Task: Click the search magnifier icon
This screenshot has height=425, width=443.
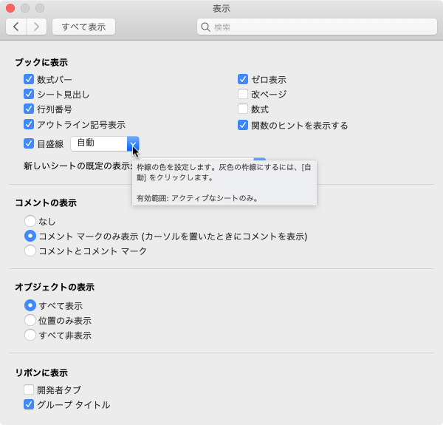Action: pos(206,27)
